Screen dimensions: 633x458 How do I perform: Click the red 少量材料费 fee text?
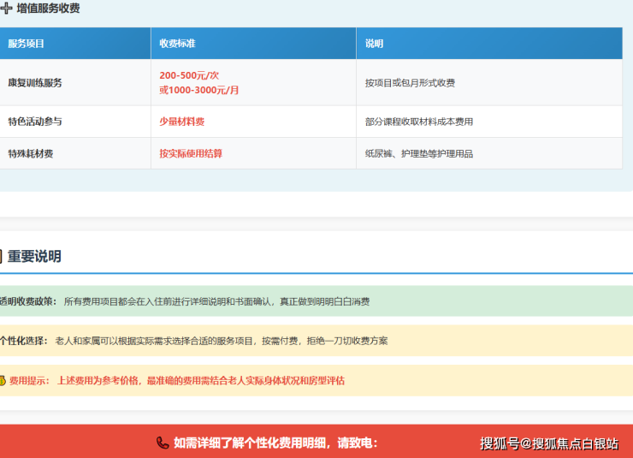click(181, 122)
